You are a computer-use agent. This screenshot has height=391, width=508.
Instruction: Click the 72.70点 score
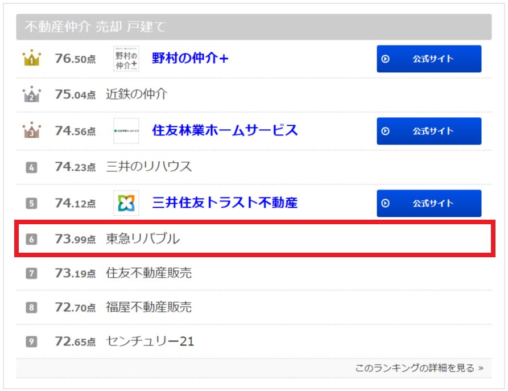click(x=75, y=307)
